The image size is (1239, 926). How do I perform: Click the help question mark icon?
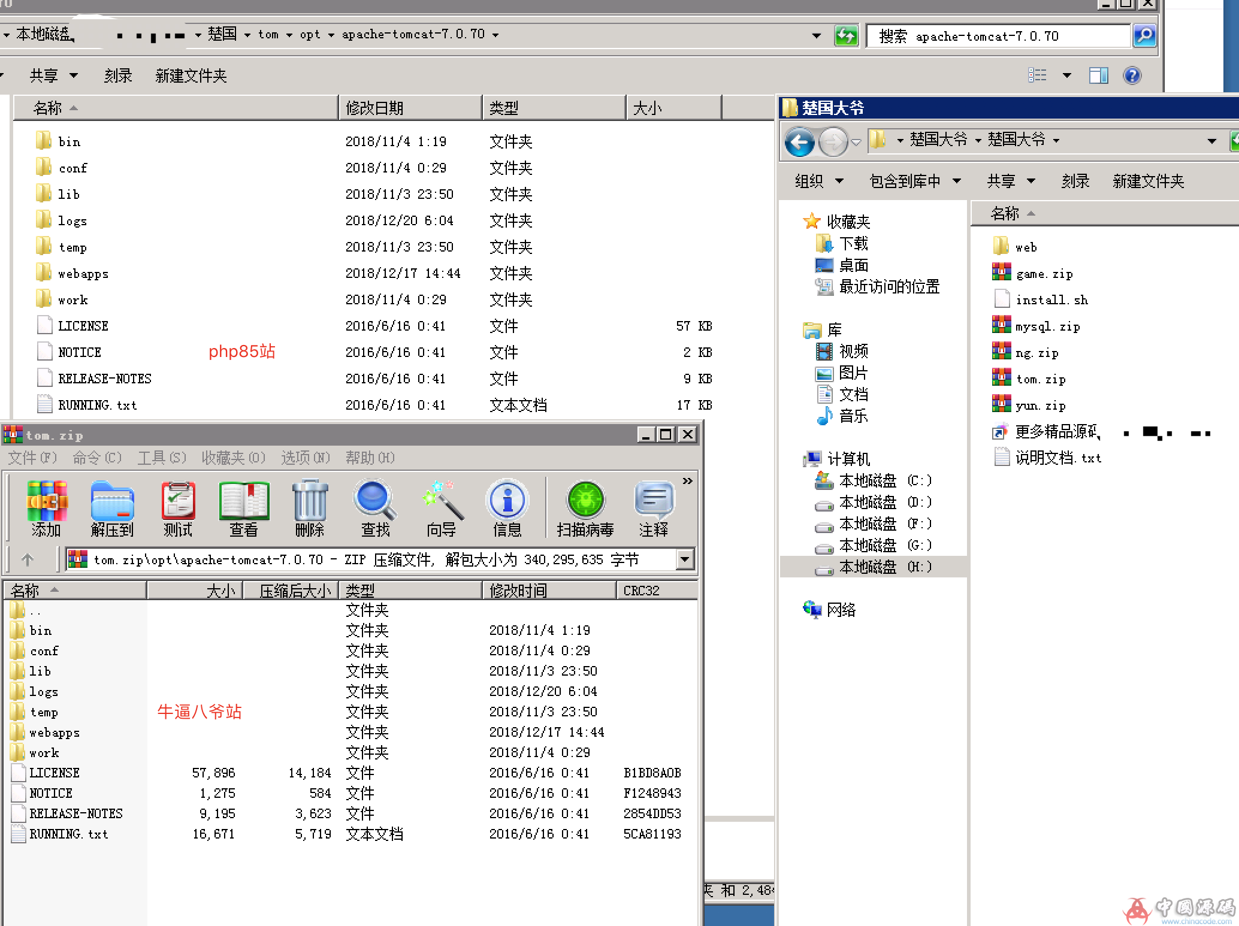coord(1132,75)
